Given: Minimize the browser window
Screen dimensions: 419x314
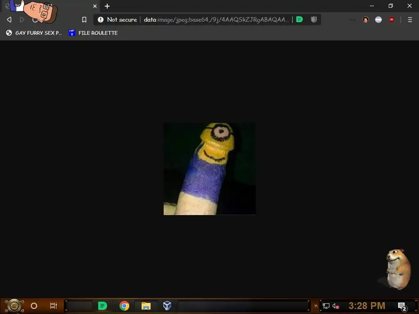Looking at the screenshot, I should coord(372,6).
